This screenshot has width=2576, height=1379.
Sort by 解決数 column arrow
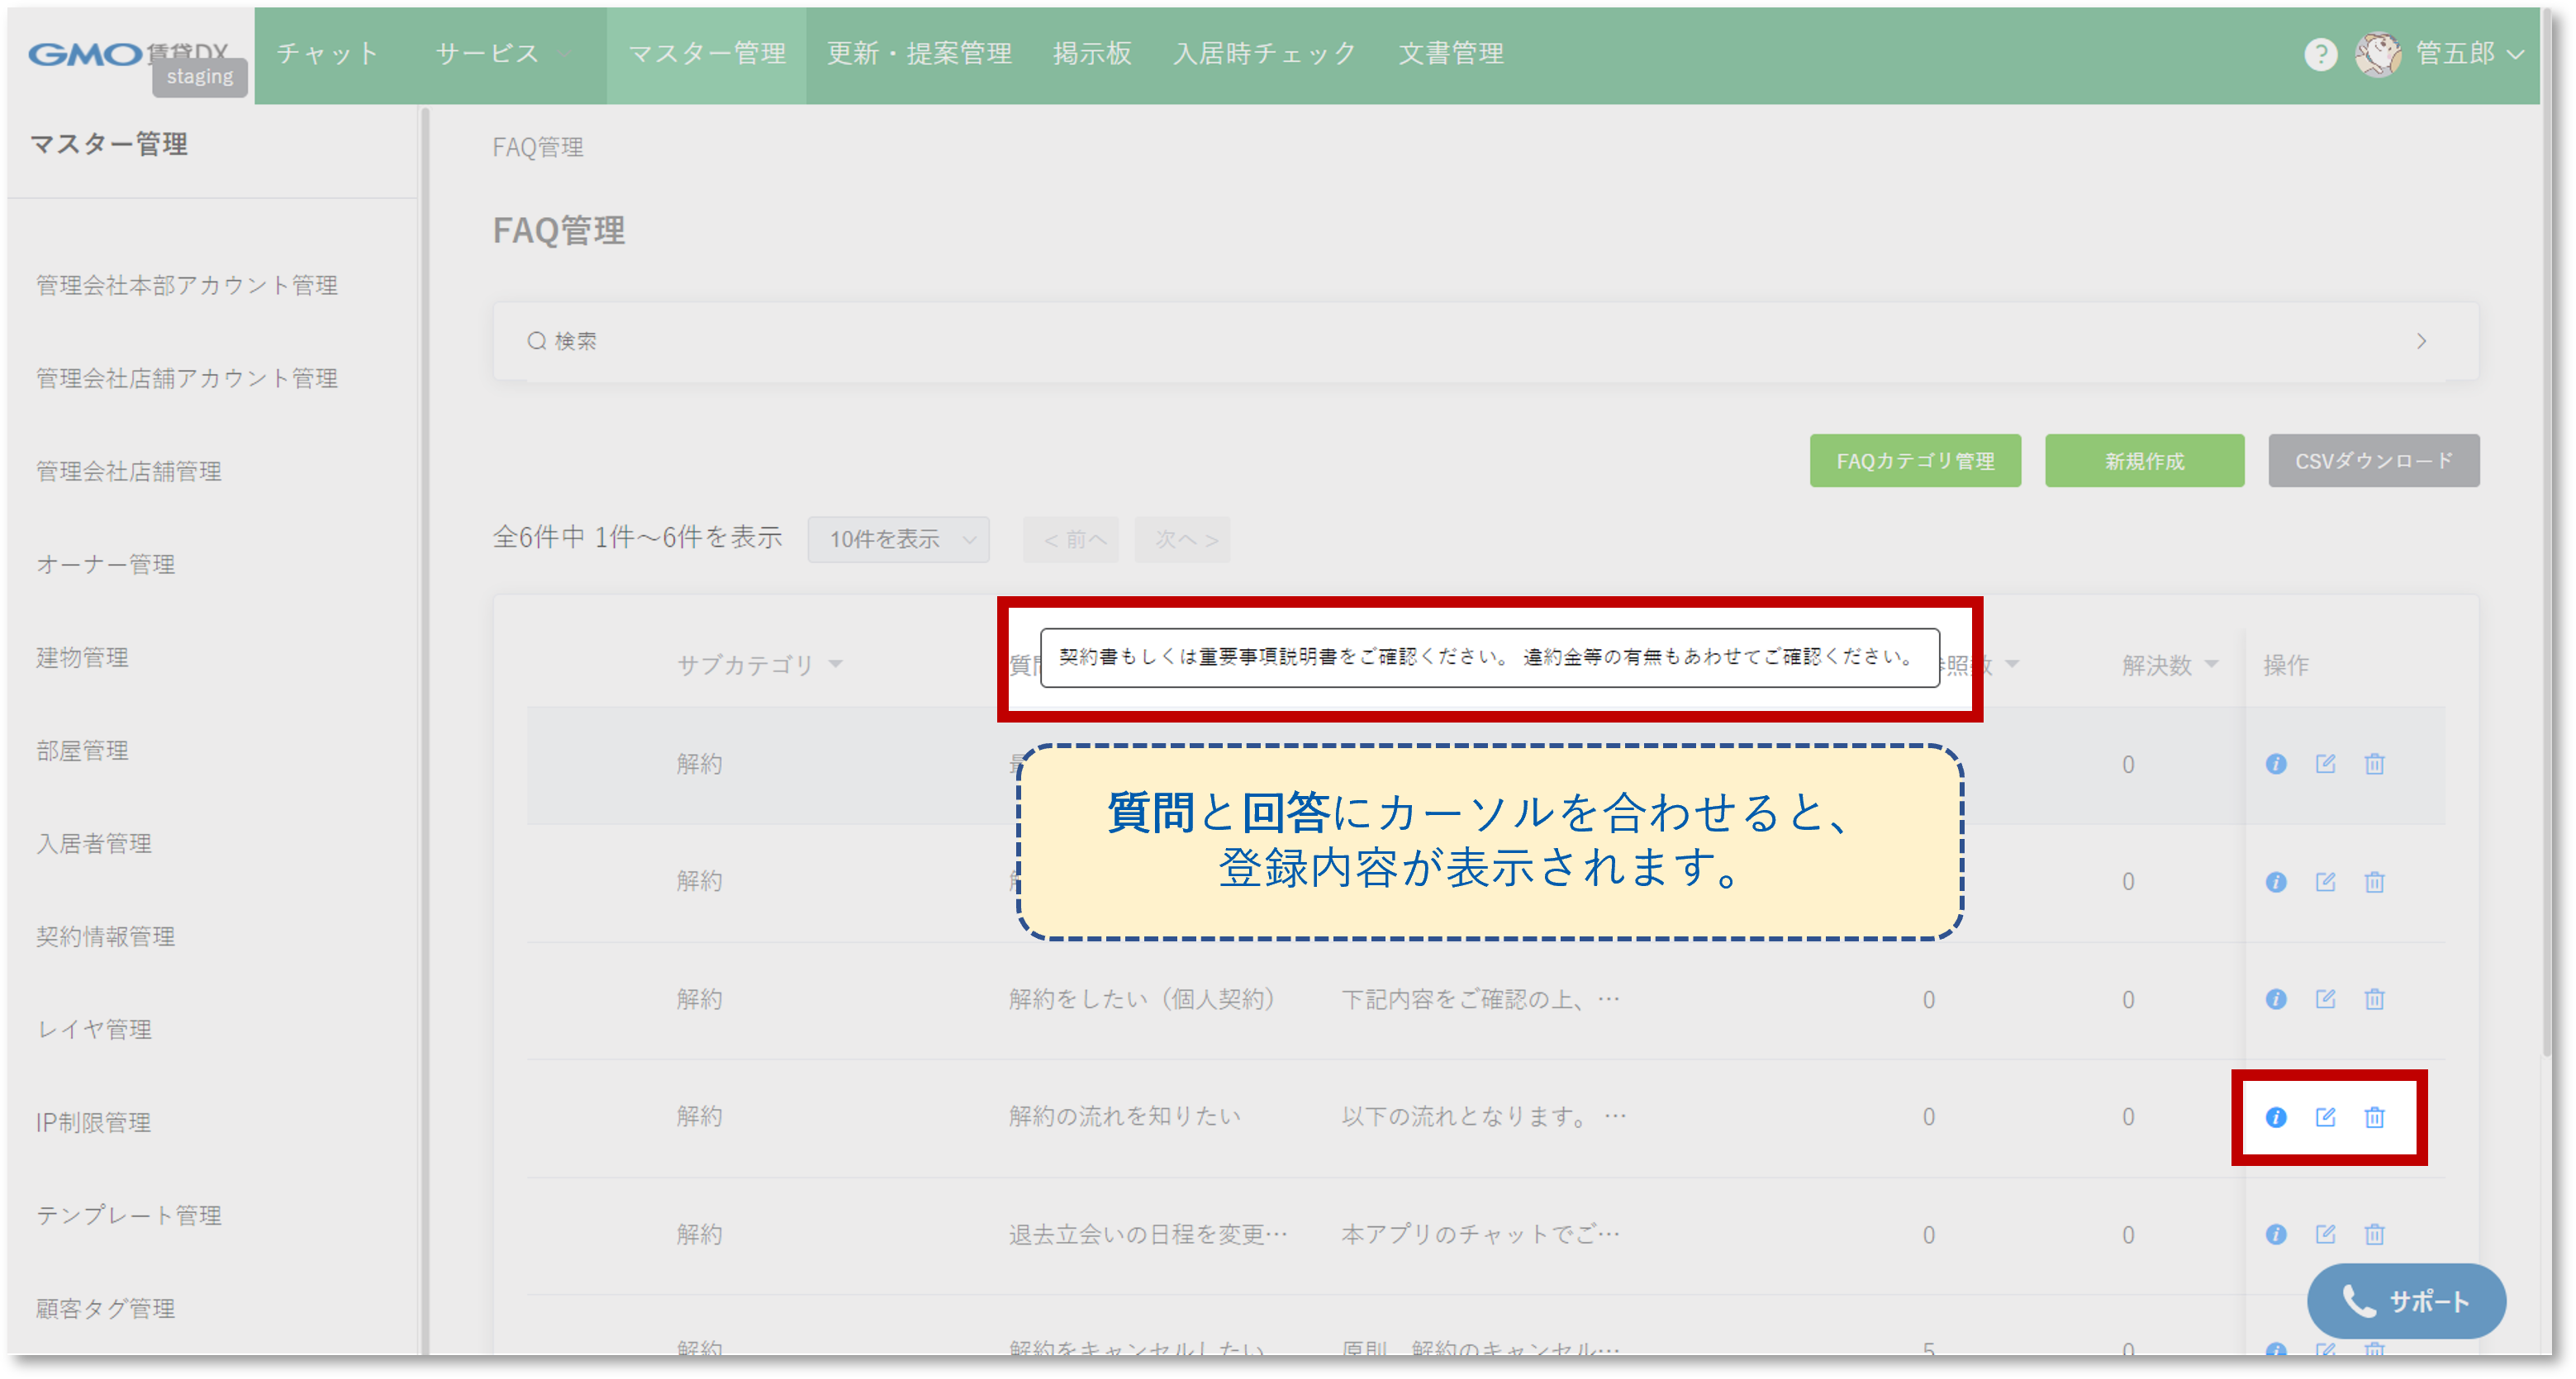[x=2212, y=665]
